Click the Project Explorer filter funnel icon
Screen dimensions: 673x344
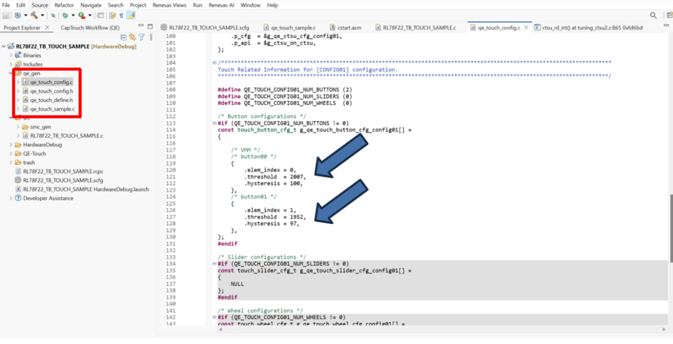(141, 37)
